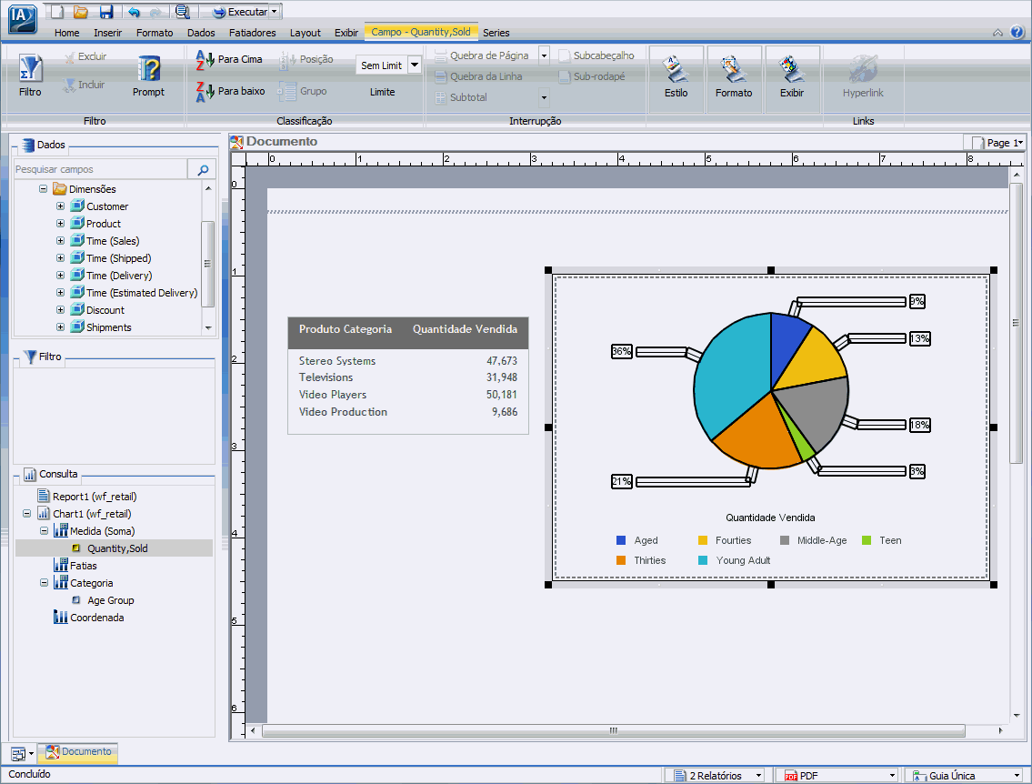The width and height of the screenshot is (1032, 784).
Task: Collapse the ribbon with up arrow
Action: 997,32
